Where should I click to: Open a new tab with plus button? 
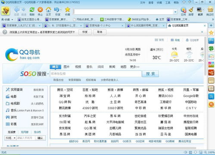(x=211, y=25)
